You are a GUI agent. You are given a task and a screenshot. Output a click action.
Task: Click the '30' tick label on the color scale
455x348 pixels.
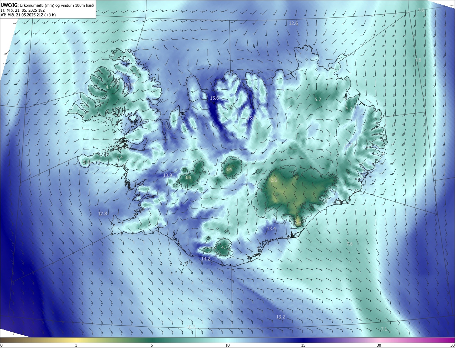click(379, 345)
